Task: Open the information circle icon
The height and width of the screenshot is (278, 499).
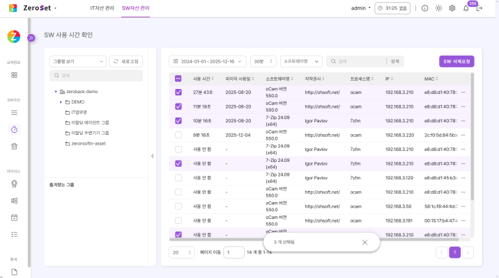Action: (425, 8)
